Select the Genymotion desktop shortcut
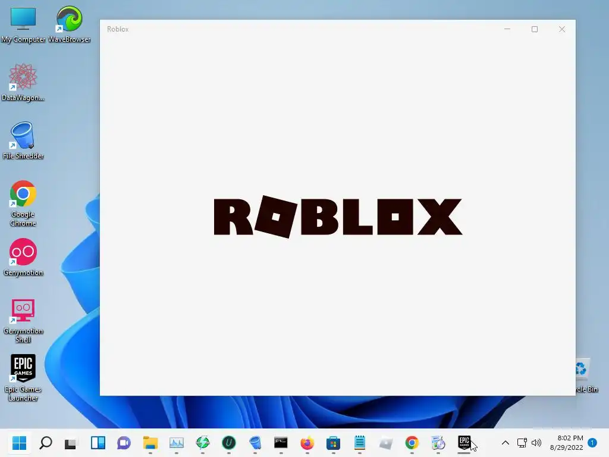Viewport: 609px width, 457px height. [23, 257]
